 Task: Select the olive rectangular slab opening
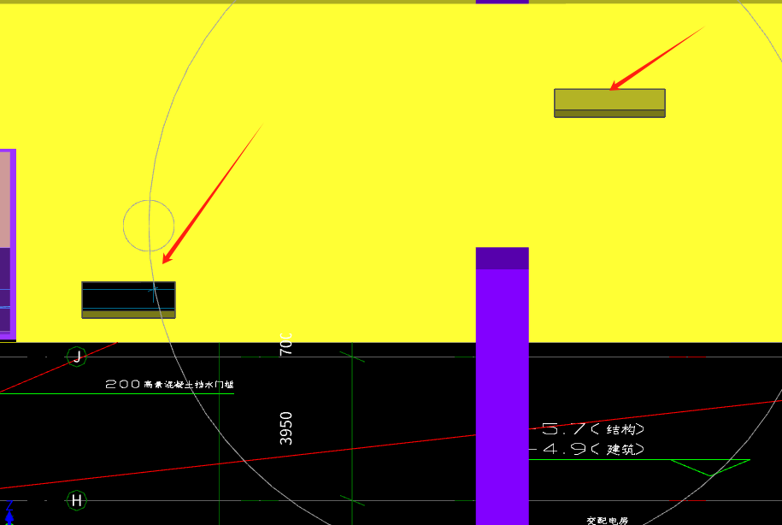[x=609, y=103]
